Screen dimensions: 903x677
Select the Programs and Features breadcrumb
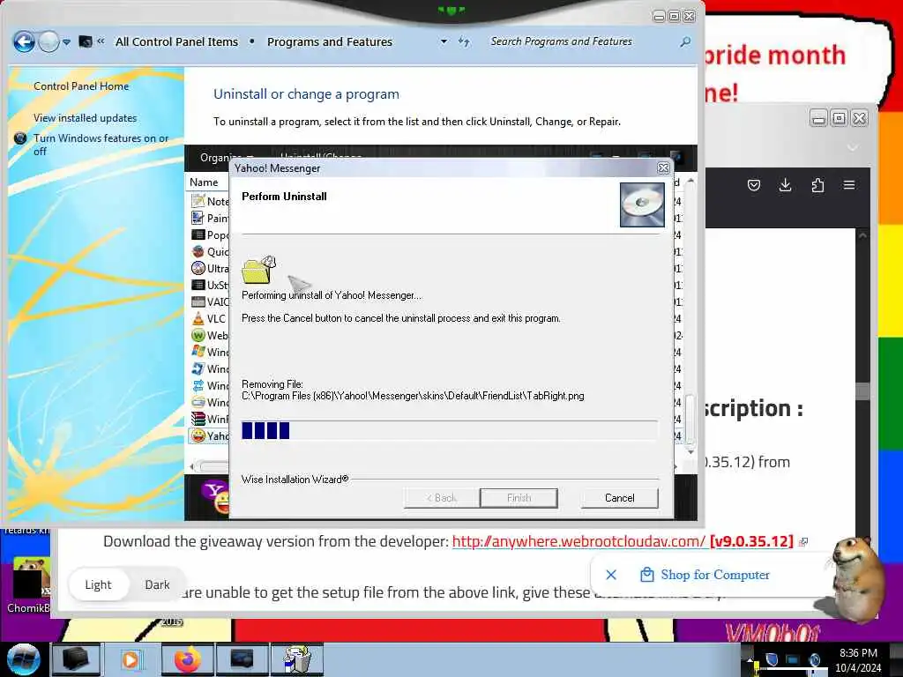[330, 41]
